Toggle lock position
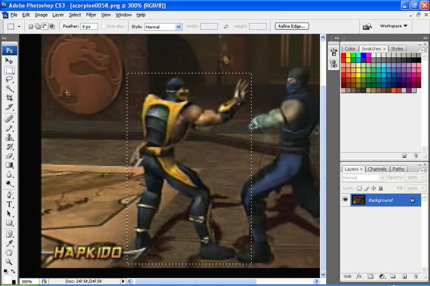This screenshot has height=286, width=430. tap(374, 188)
